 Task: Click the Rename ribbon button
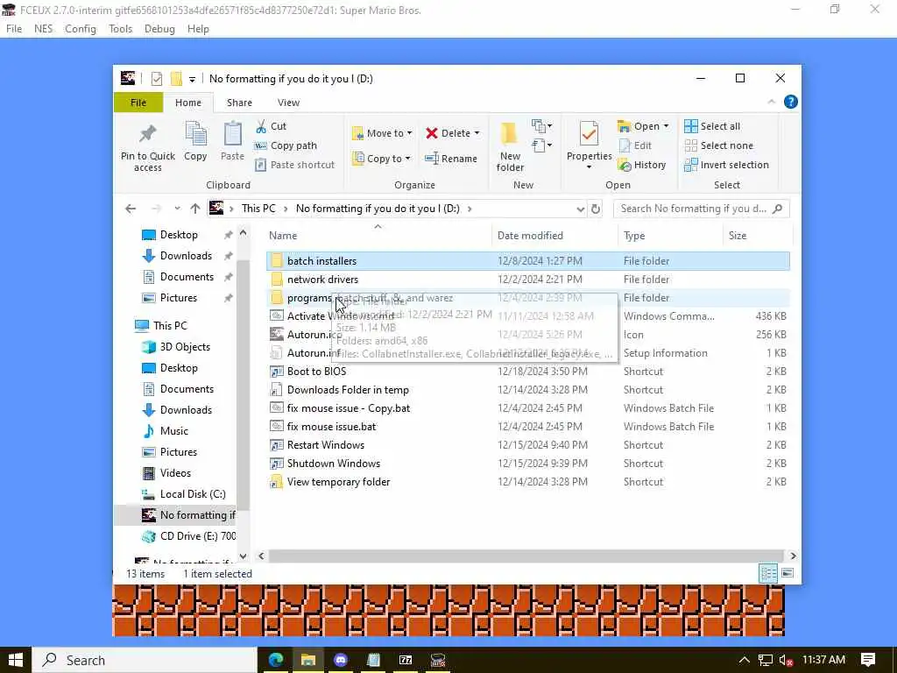click(x=451, y=159)
